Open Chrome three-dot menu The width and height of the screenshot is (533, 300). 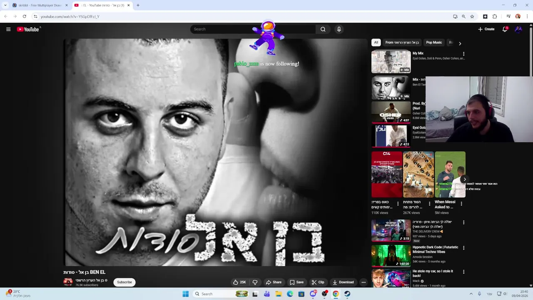(x=527, y=16)
